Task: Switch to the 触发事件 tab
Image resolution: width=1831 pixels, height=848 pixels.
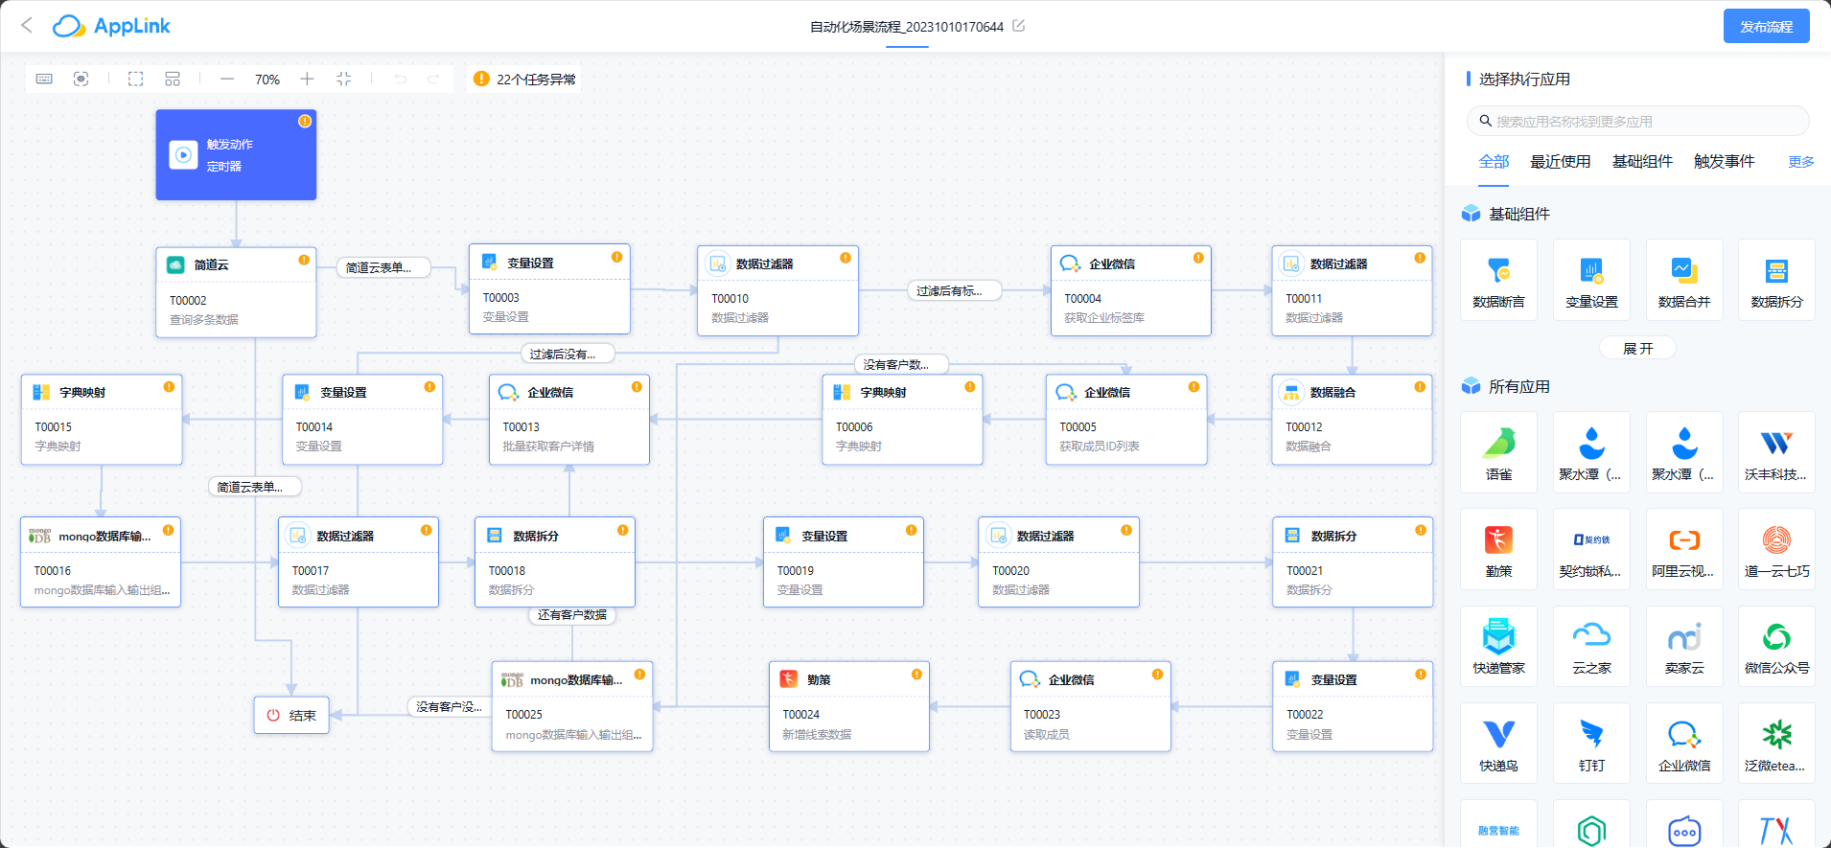Action: click(1724, 161)
